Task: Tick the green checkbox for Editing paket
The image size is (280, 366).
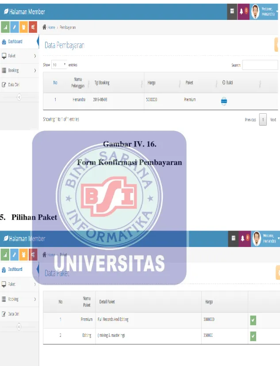Action: click(253, 336)
